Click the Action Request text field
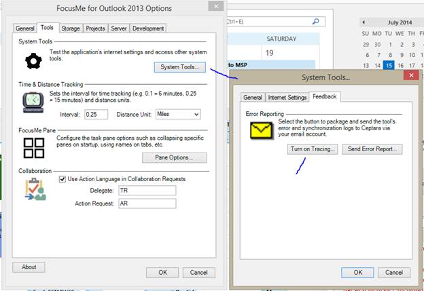The width and height of the screenshot is (424, 291). (147, 203)
